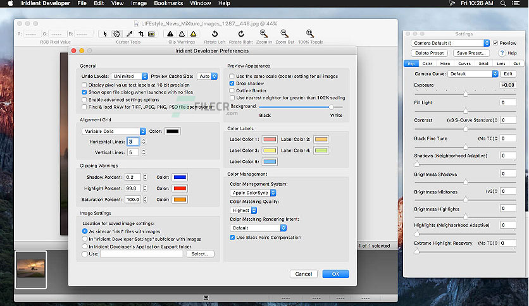This screenshot has height=306, width=529.
Task: Open the Apple menu
Action: 11,3
